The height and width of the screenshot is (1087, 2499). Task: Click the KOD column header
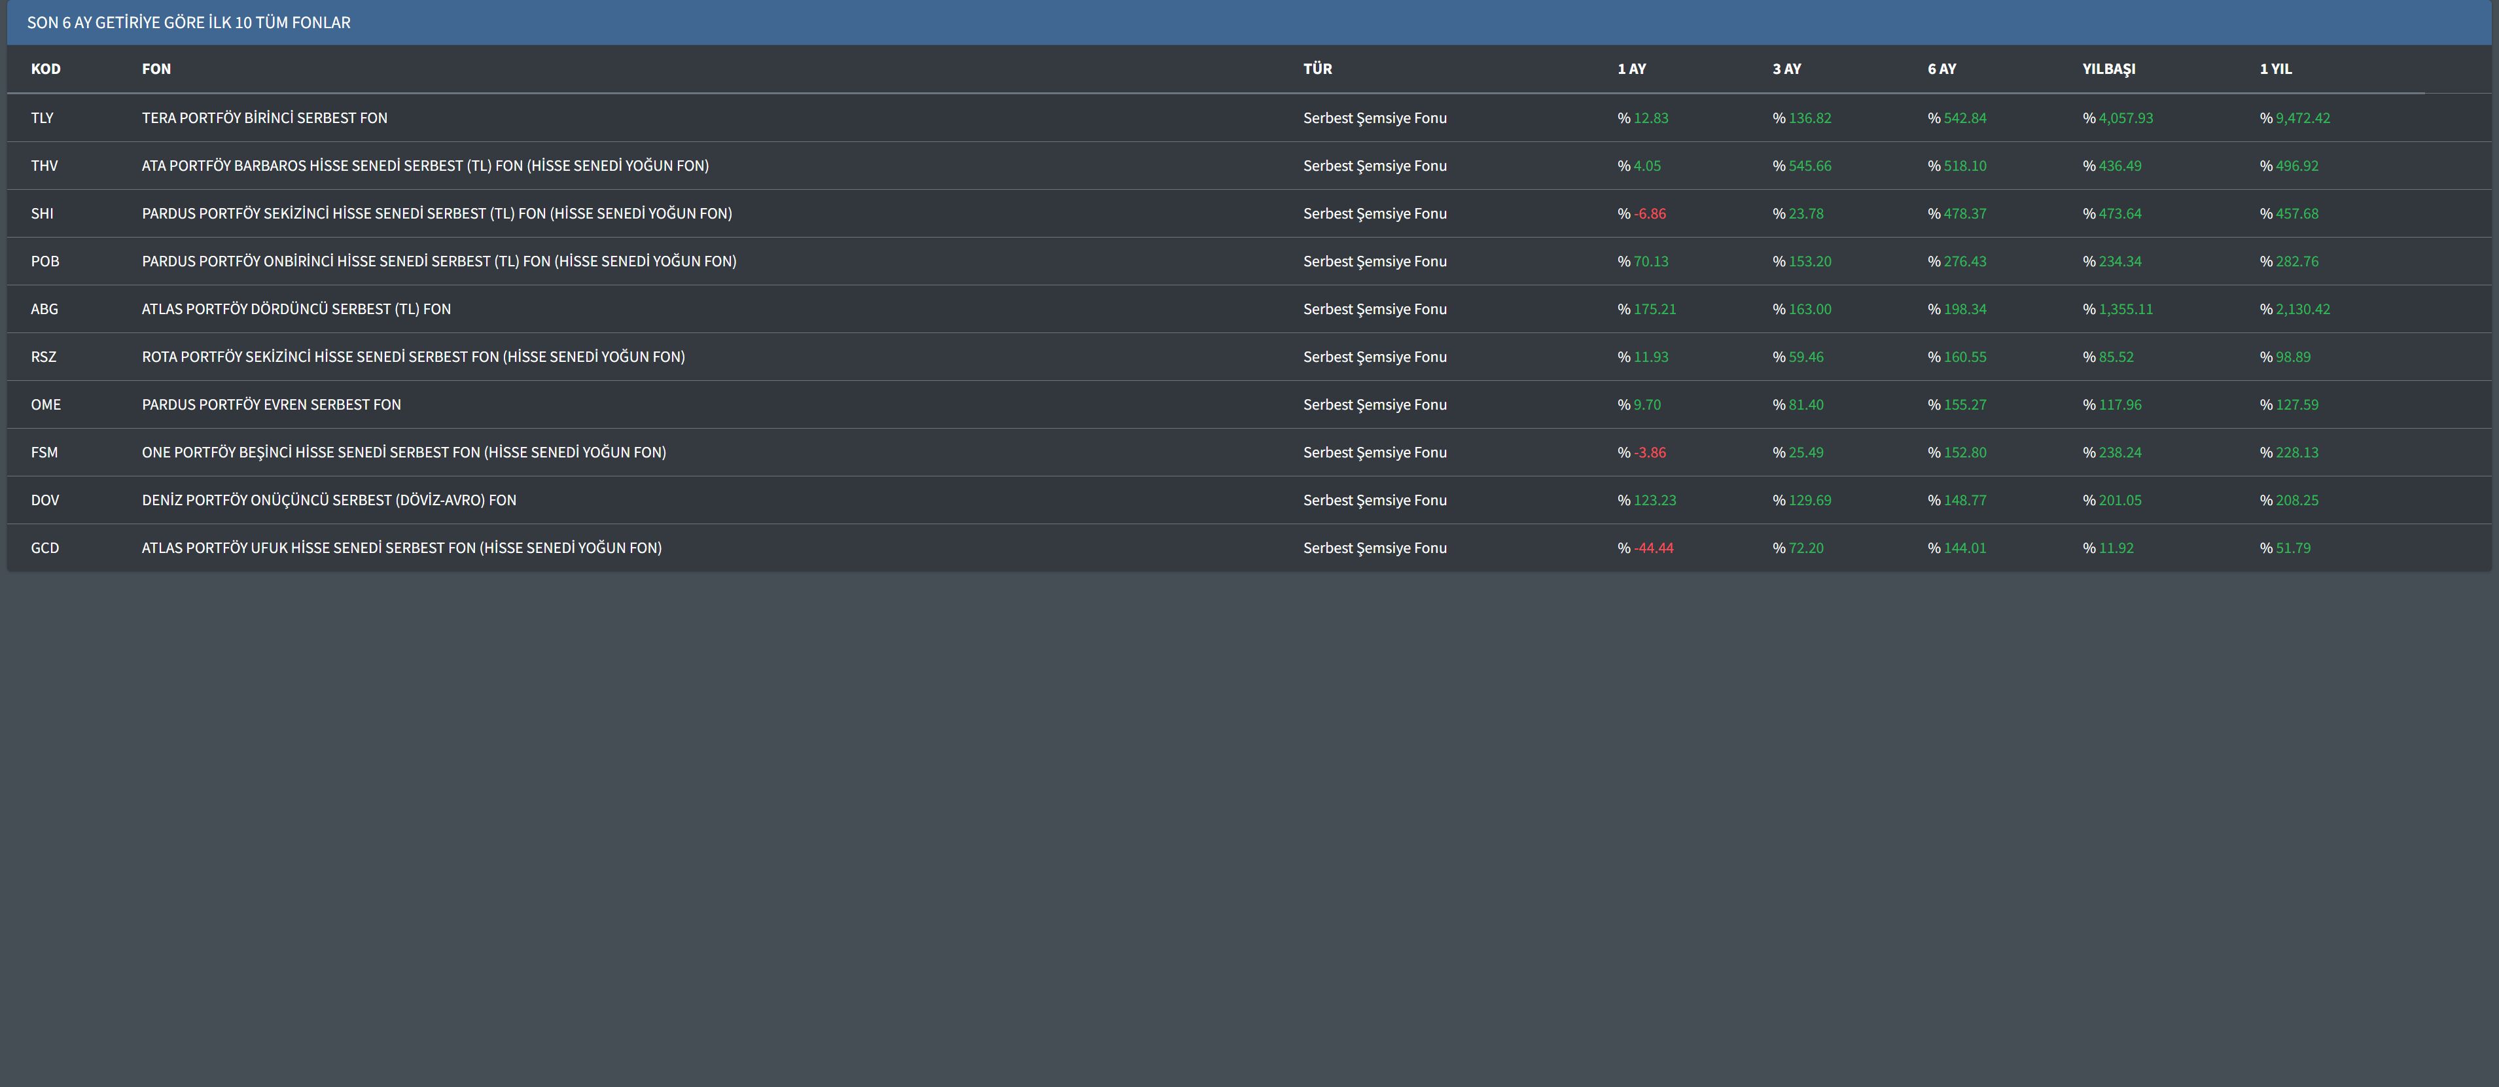(46, 69)
